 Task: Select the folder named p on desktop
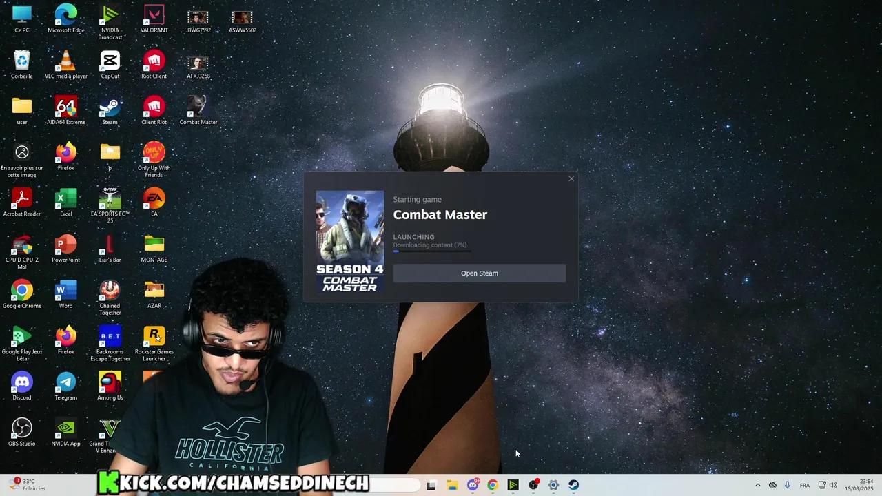click(110, 157)
